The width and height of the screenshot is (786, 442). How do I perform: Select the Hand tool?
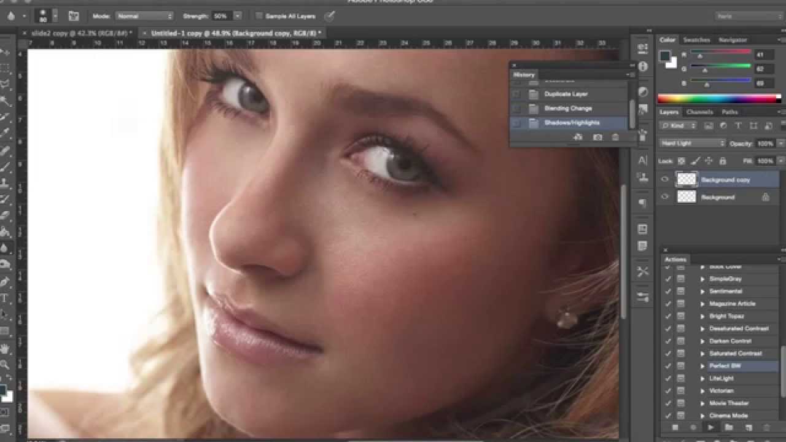5,349
